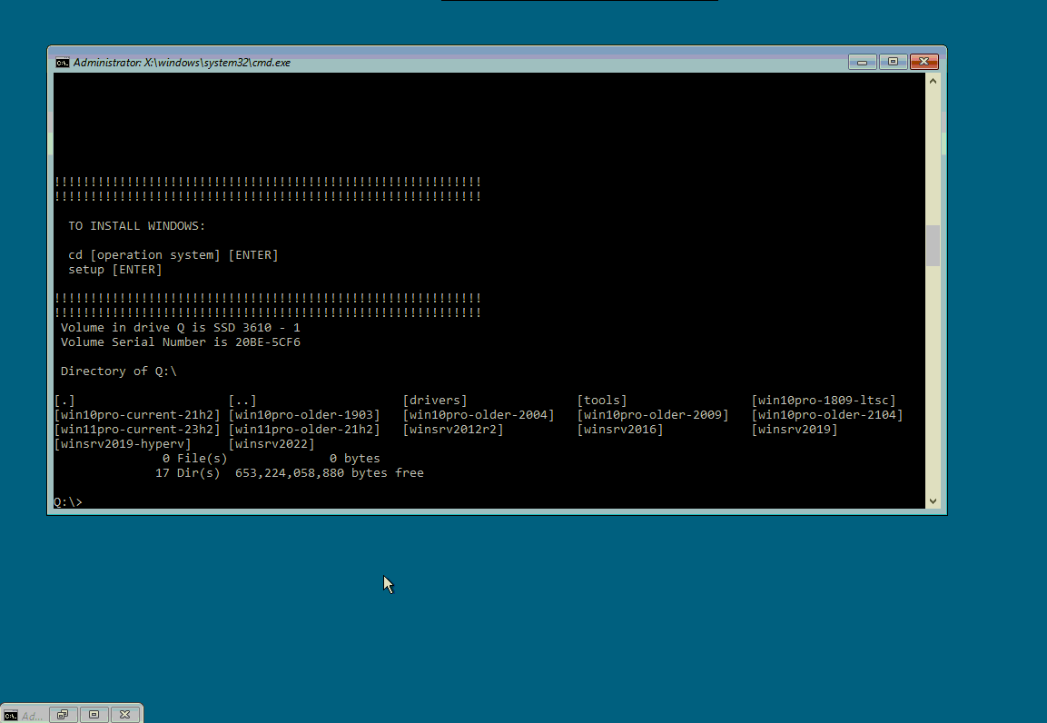Click the cmd icon in the title bar
The image size is (1047, 723).
click(62, 63)
